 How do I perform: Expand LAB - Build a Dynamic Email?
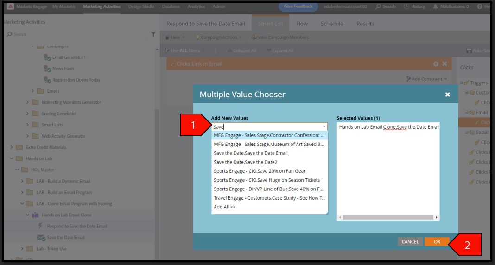(22, 181)
